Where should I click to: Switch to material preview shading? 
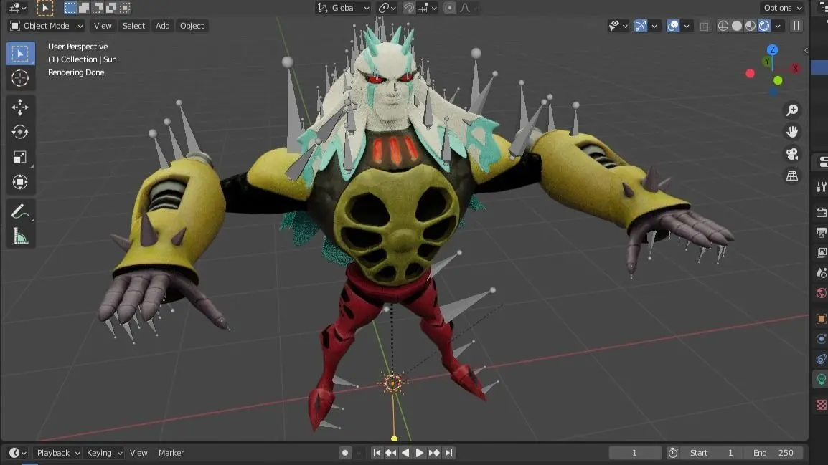751,26
